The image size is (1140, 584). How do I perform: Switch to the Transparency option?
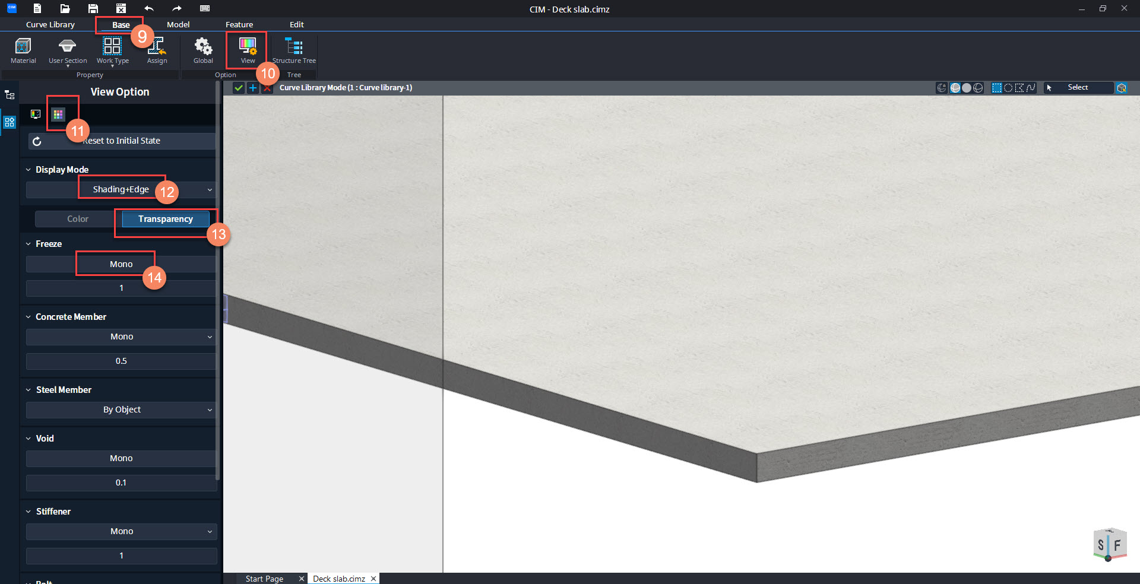166,219
